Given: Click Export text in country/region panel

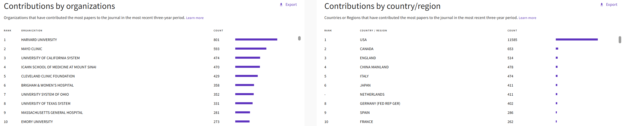Looking at the screenshot, I should click(612, 5).
